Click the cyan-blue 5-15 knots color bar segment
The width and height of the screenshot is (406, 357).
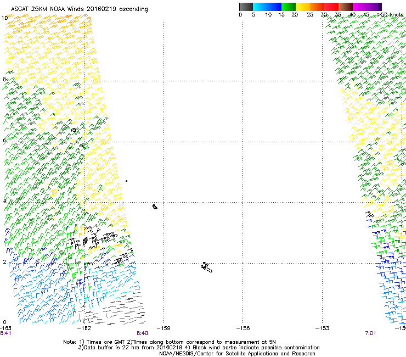[x=267, y=7]
